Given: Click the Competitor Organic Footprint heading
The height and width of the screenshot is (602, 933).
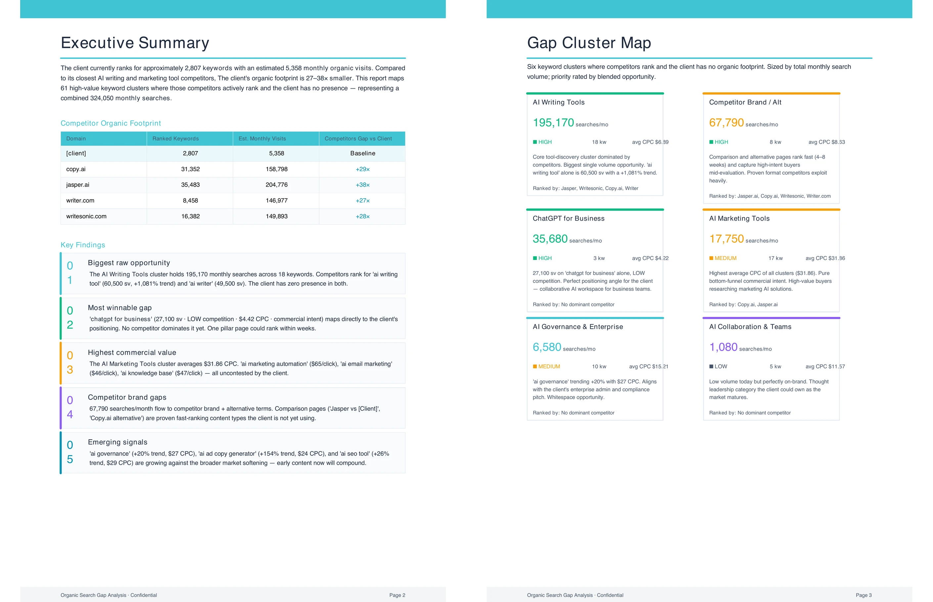Looking at the screenshot, I should (111, 123).
